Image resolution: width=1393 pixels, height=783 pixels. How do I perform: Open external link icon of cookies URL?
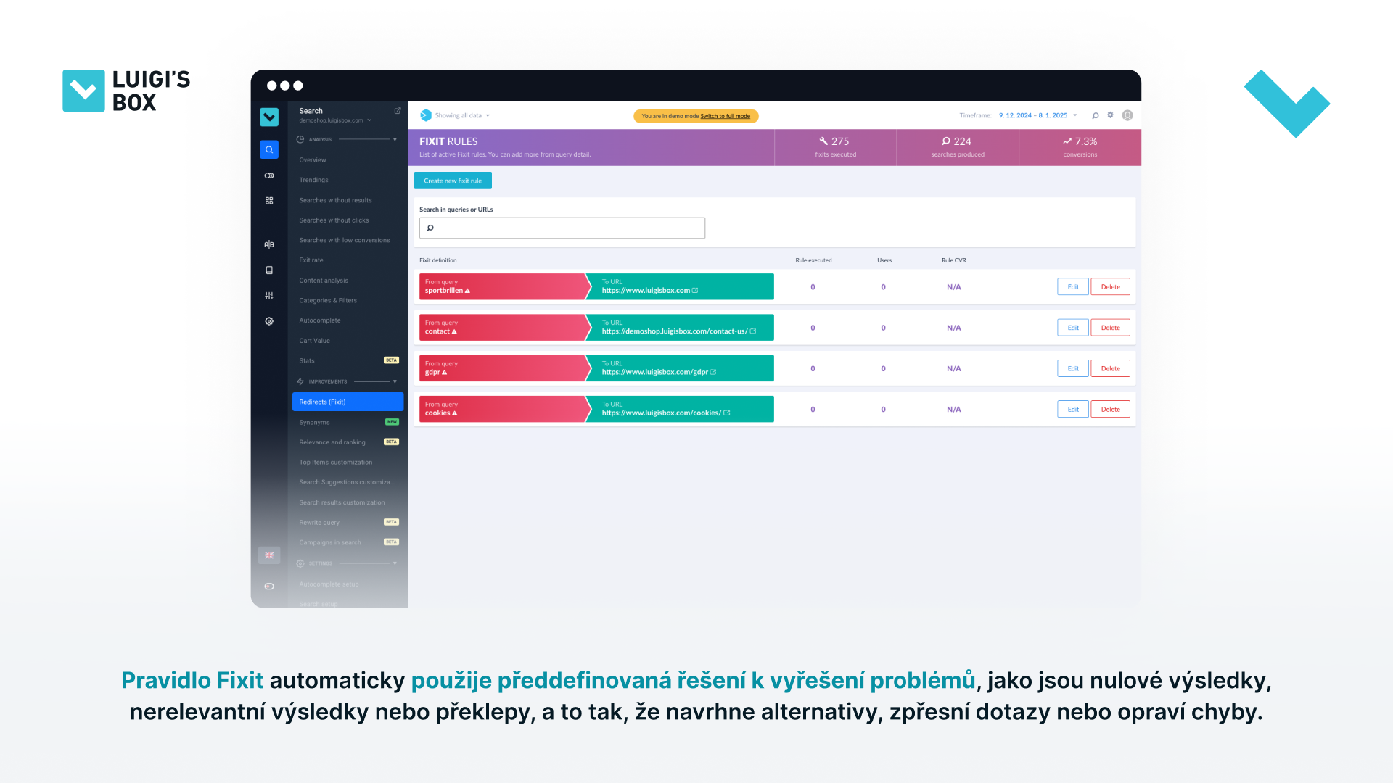(x=727, y=413)
